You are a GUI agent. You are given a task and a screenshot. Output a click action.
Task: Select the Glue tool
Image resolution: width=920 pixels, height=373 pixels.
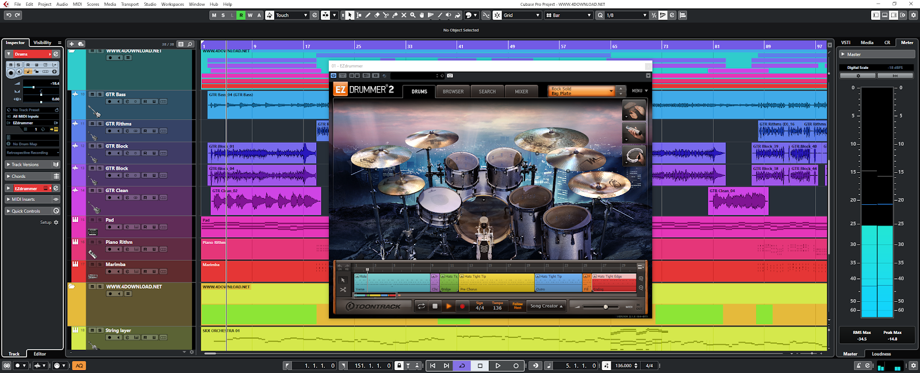[x=395, y=15]
